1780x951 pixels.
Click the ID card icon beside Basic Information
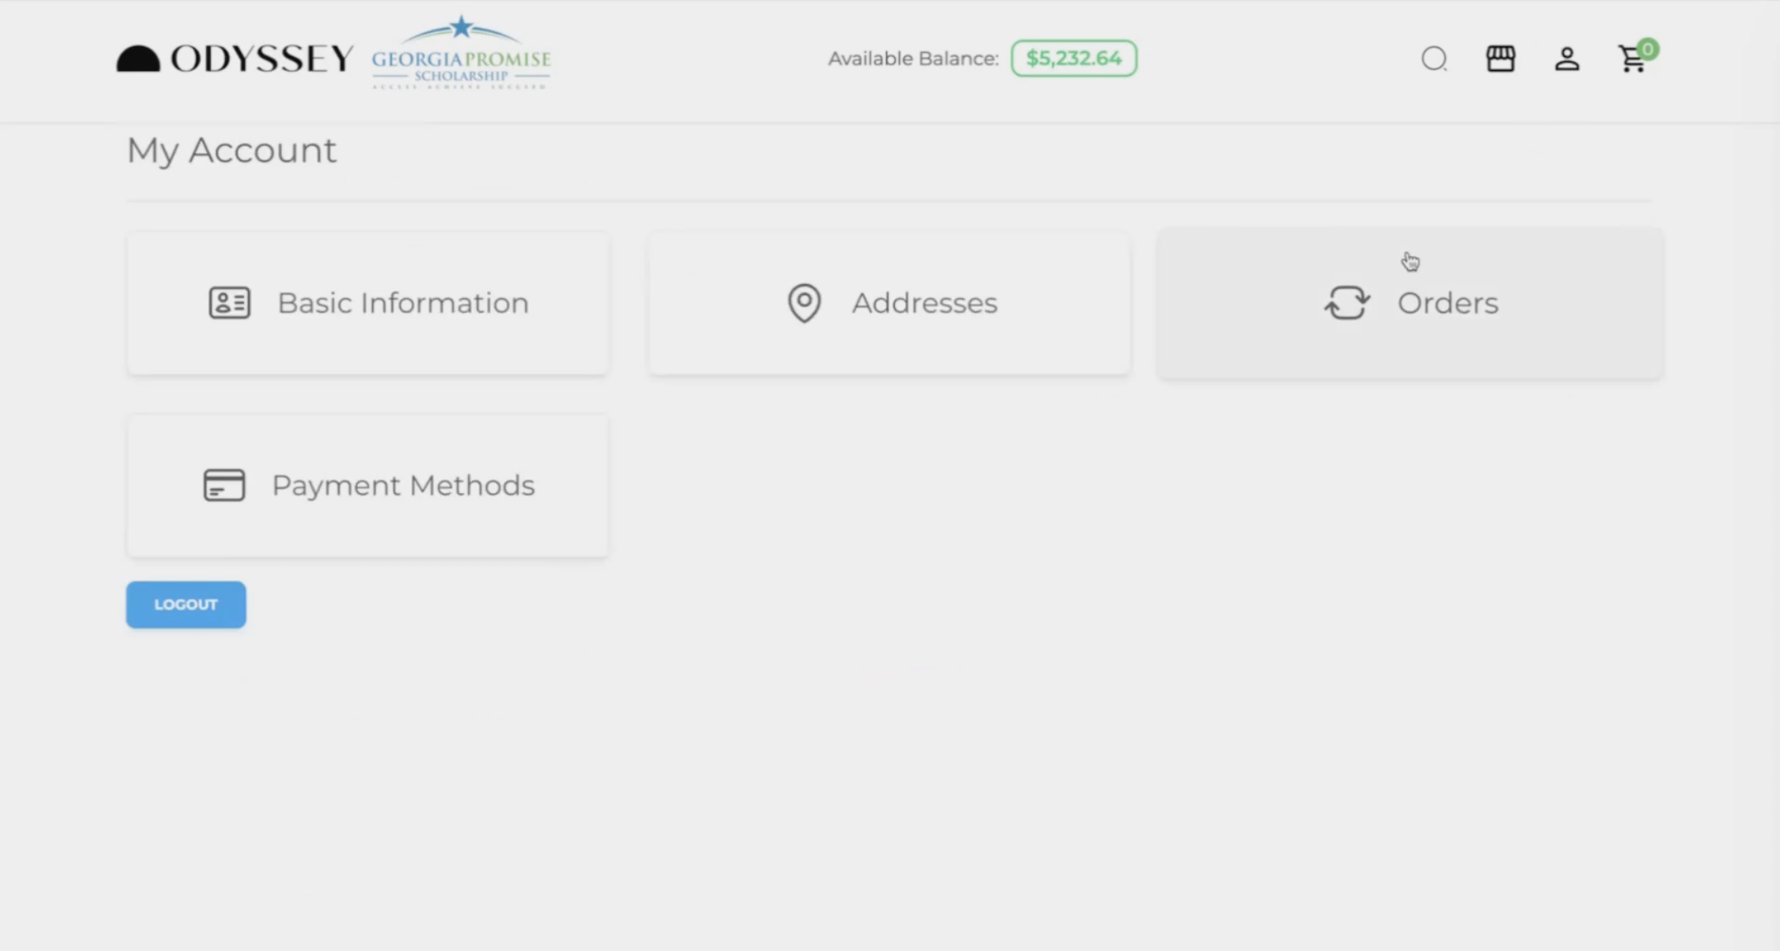(229, 303)
